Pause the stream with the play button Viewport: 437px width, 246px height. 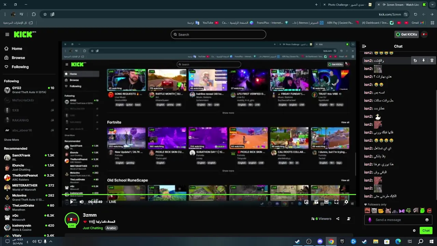click(72, 202)
